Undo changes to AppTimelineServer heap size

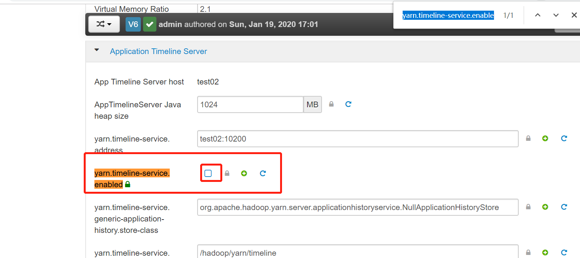[348, 104]
